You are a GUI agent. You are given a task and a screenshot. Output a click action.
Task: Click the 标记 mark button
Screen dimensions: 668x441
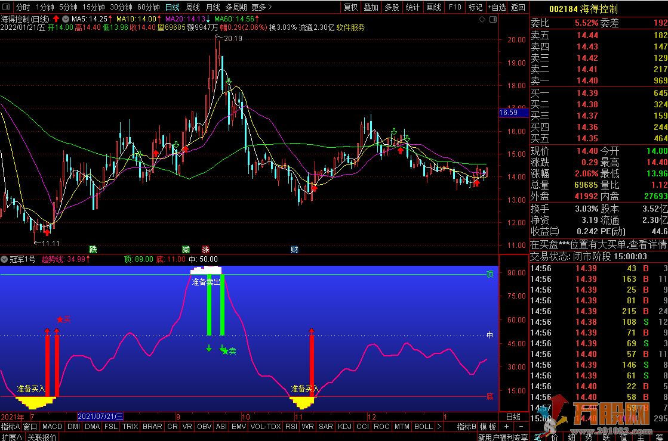[475, 7]
